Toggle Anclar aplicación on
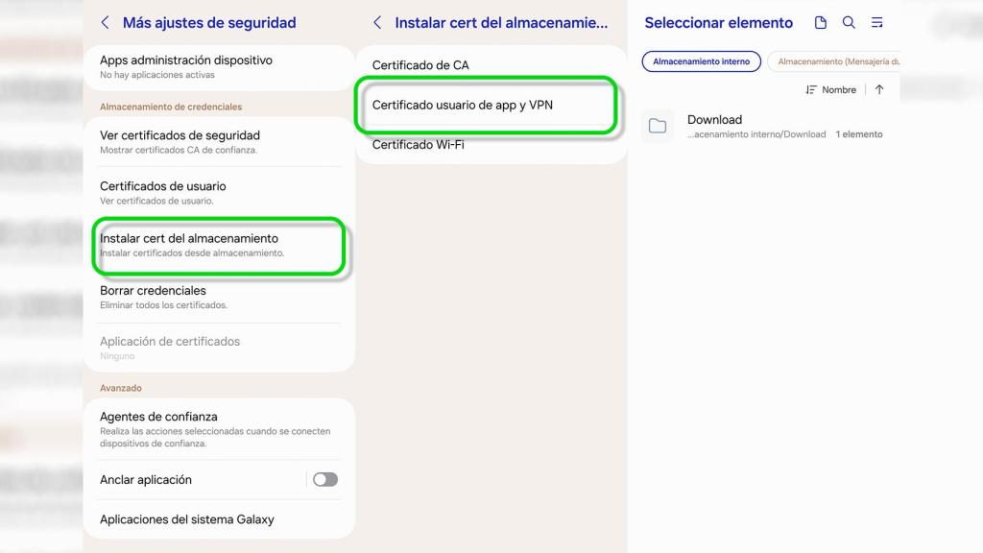 (x=324, y=479)
